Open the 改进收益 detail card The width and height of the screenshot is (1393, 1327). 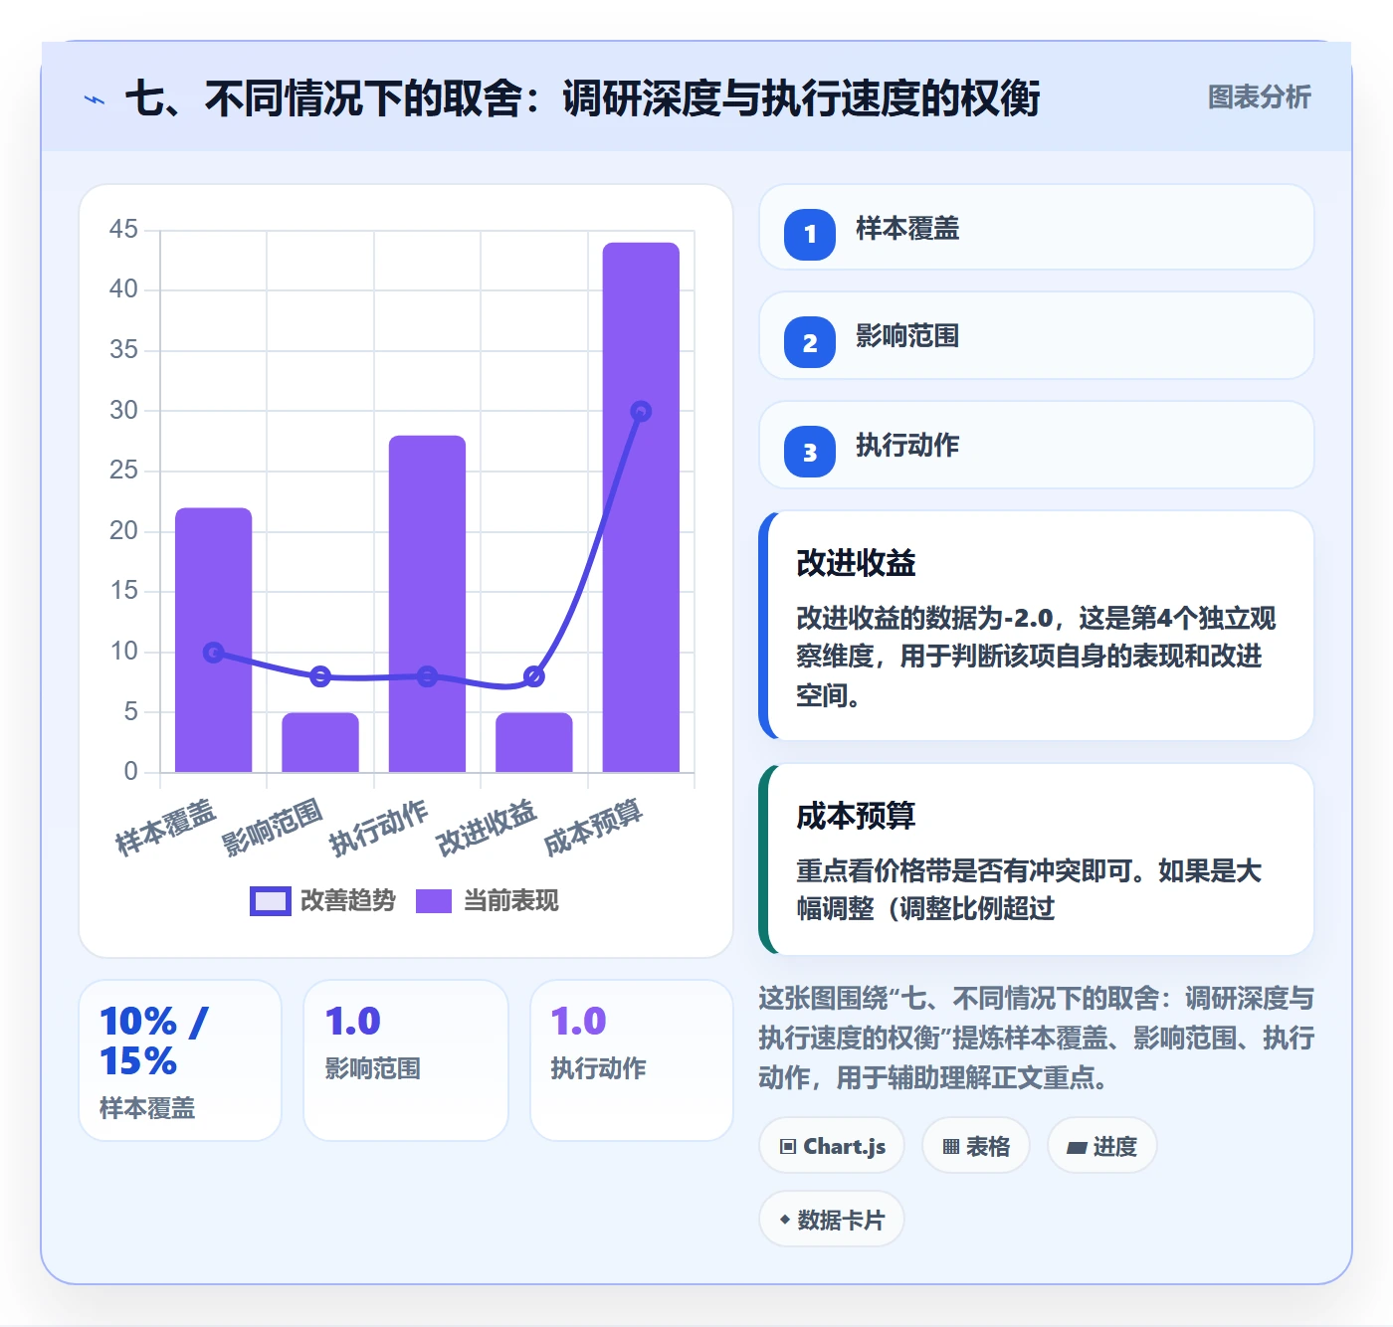(x=1036, y=626)
